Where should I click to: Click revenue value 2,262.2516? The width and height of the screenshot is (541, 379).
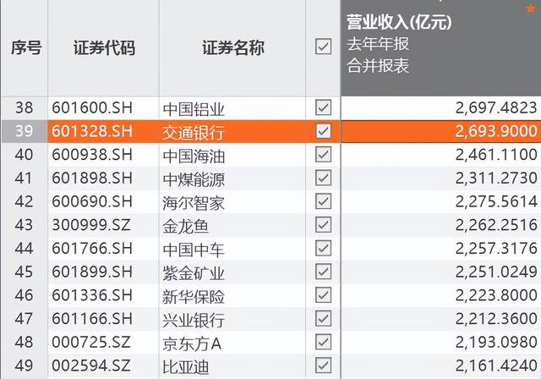(496, 225)
